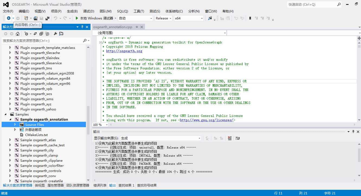Open the 工具(T) menu
The image size is (361, 196).
pos(139,11)
